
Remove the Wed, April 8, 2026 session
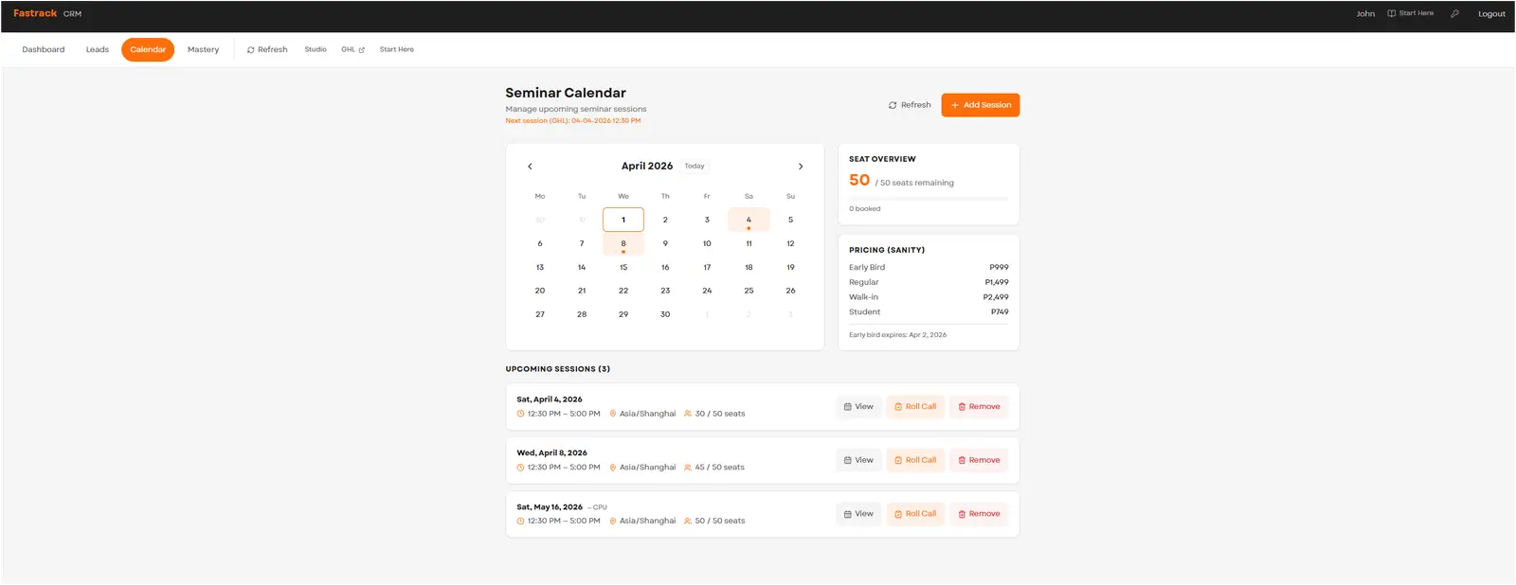(979, 460)
